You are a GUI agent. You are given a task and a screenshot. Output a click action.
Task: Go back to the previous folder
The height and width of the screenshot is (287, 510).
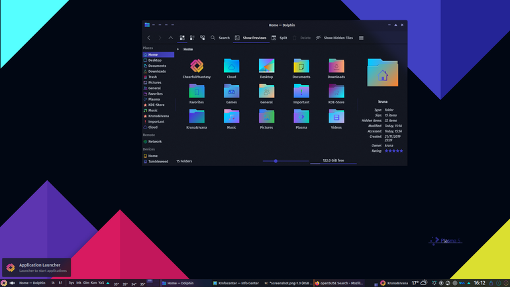click(x=148, y=38)
